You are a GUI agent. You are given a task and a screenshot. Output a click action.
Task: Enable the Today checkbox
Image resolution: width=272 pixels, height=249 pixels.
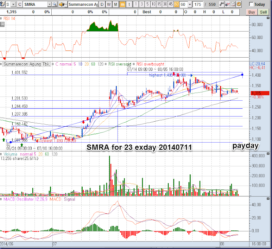coord(251,4)
